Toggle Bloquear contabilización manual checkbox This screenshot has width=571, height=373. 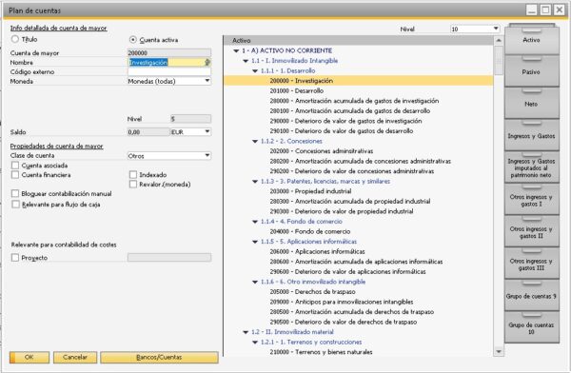15,193
